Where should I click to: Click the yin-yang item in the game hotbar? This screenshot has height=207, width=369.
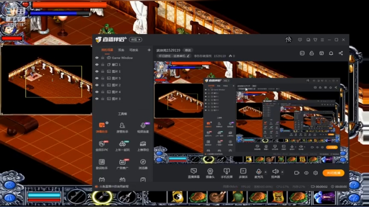coord(178,197)
